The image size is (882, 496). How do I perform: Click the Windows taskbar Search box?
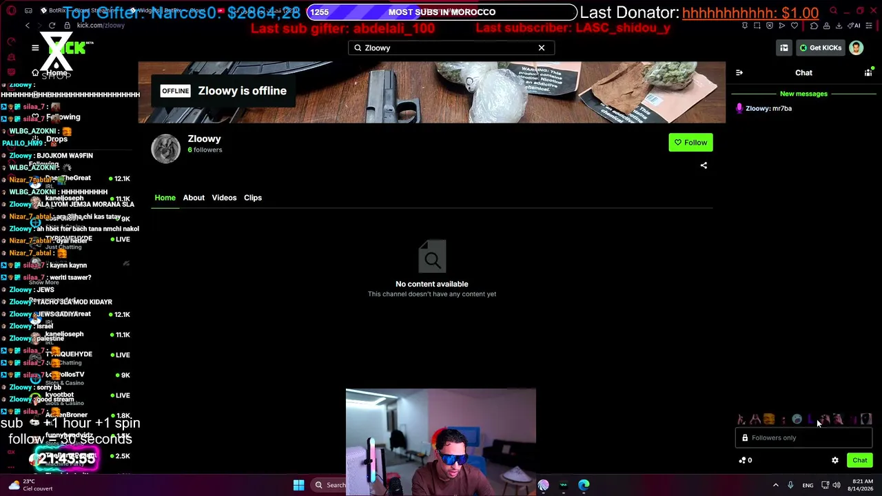point(329,485)
